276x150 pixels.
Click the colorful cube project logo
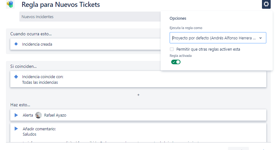coord(10,4)
